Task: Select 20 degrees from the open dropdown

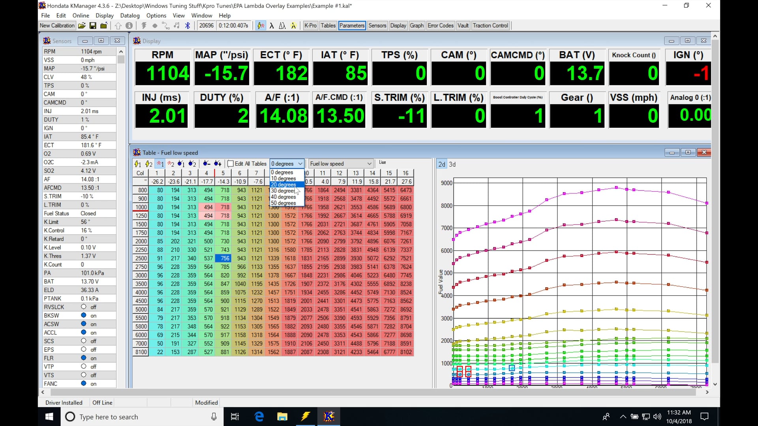Action: (x=283, y=185)
